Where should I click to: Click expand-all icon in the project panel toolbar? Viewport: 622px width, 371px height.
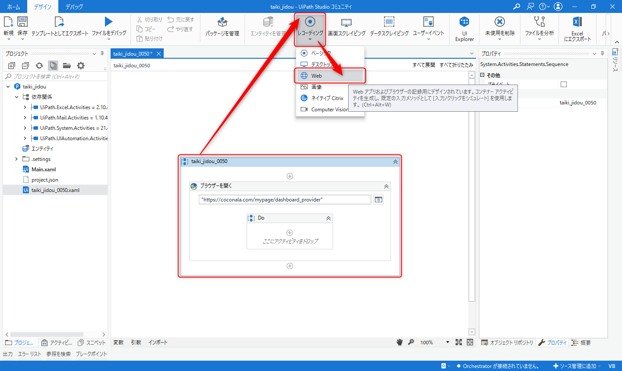(x=12, y=66)
